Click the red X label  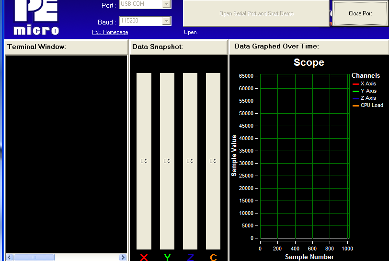coord(144,258)
